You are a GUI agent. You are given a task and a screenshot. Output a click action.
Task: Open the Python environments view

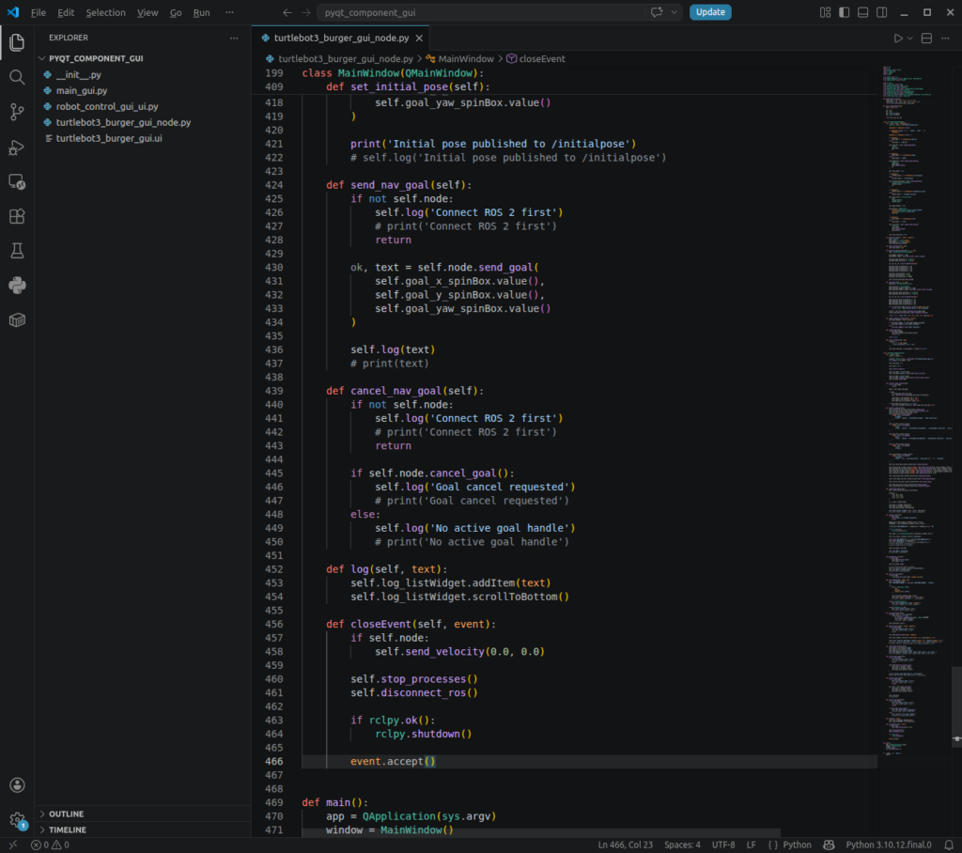(x=17, y=286)
